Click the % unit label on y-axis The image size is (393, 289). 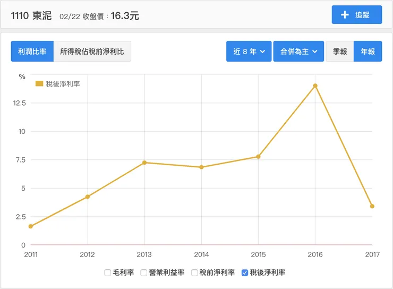(x=22, y=76)
